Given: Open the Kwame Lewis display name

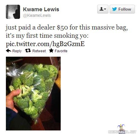Looking at the screenshot, I should (41, 9).
